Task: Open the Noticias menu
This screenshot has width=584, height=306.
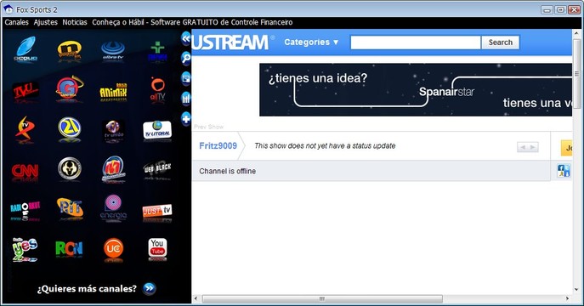Action: pos(75,22)
